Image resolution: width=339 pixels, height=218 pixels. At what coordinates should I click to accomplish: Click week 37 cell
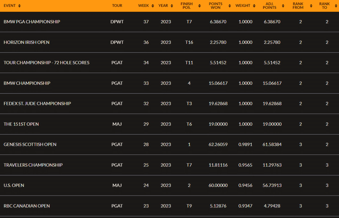coord(146,22)
